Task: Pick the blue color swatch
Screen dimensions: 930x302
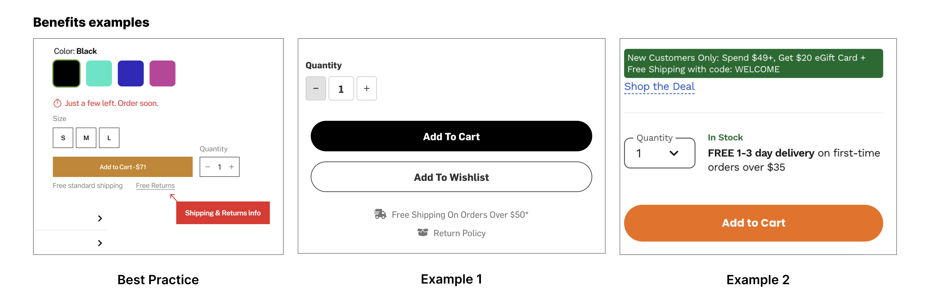Action: [131, 74]
